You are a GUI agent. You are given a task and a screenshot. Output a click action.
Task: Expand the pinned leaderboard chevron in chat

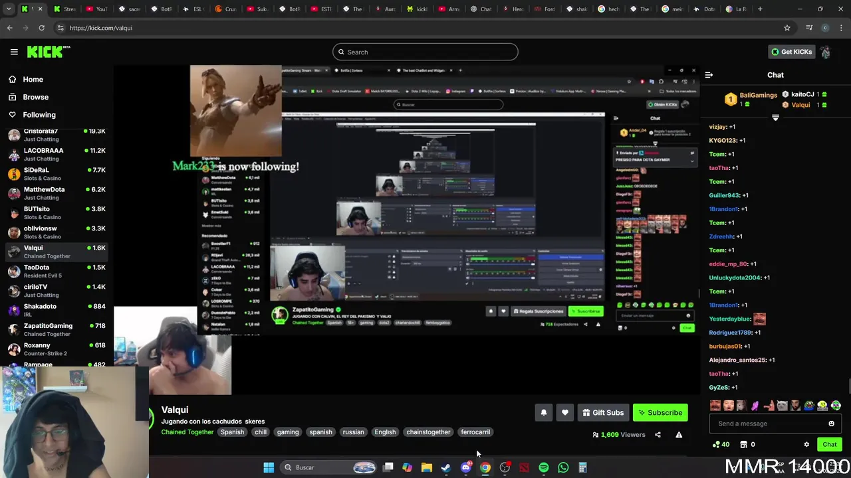point(775,118)
